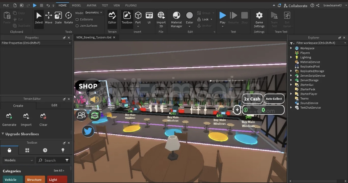Screen dimensions: 348x183
Task: Open the UI insert button
Action: click(149, 18)
